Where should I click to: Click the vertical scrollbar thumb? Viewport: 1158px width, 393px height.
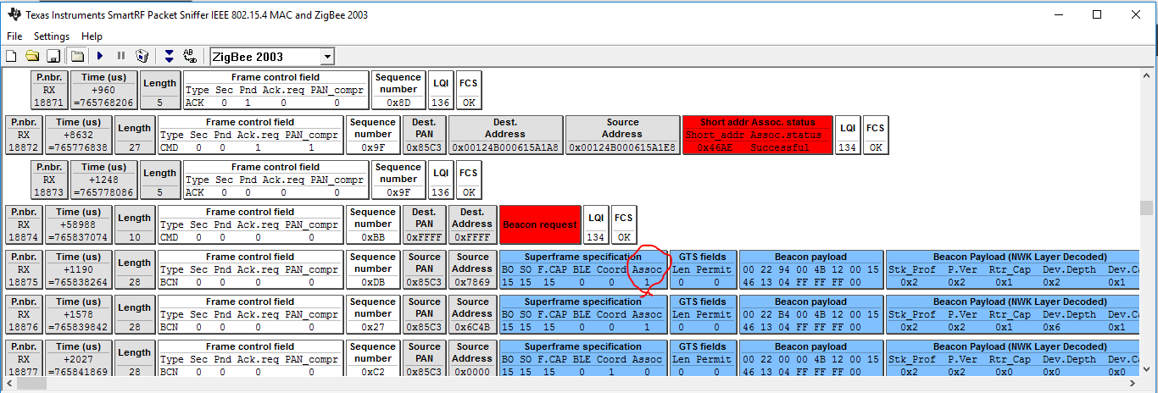click(x=1146, y=208)
